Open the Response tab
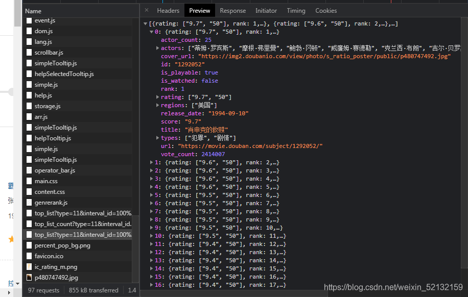The height and width of the screenshot is (297, 468). (x=233, y=11)
